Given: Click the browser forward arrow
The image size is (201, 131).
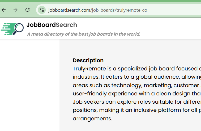Looking at the screenshot, I should pos(15,10).
